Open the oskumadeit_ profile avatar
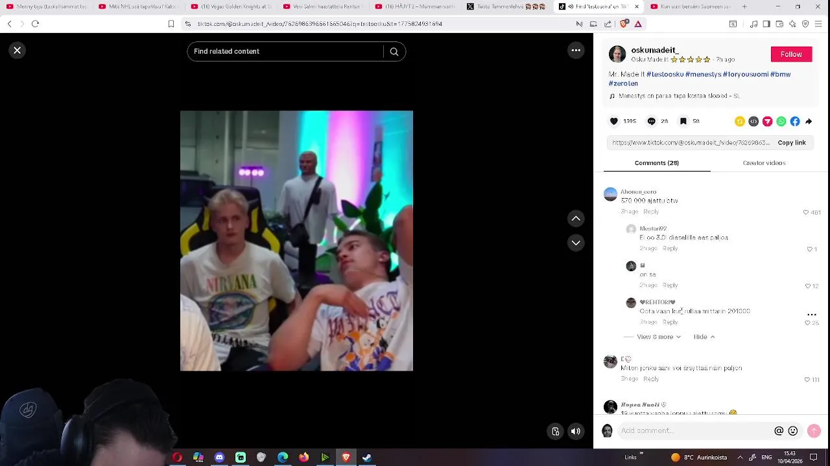830x466 pixels. (x=617, y=54)
